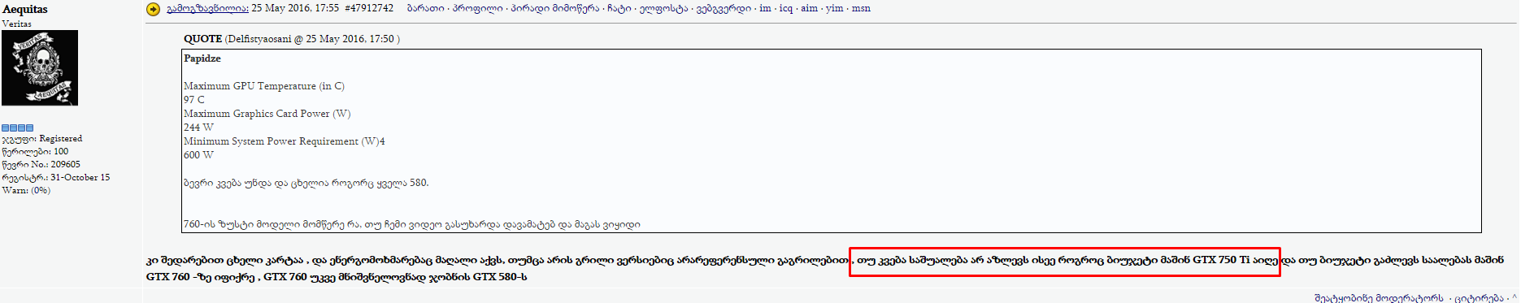Click the blue rank pips under avatar
Screen dimensions: 1521x303
pos(18,128)
